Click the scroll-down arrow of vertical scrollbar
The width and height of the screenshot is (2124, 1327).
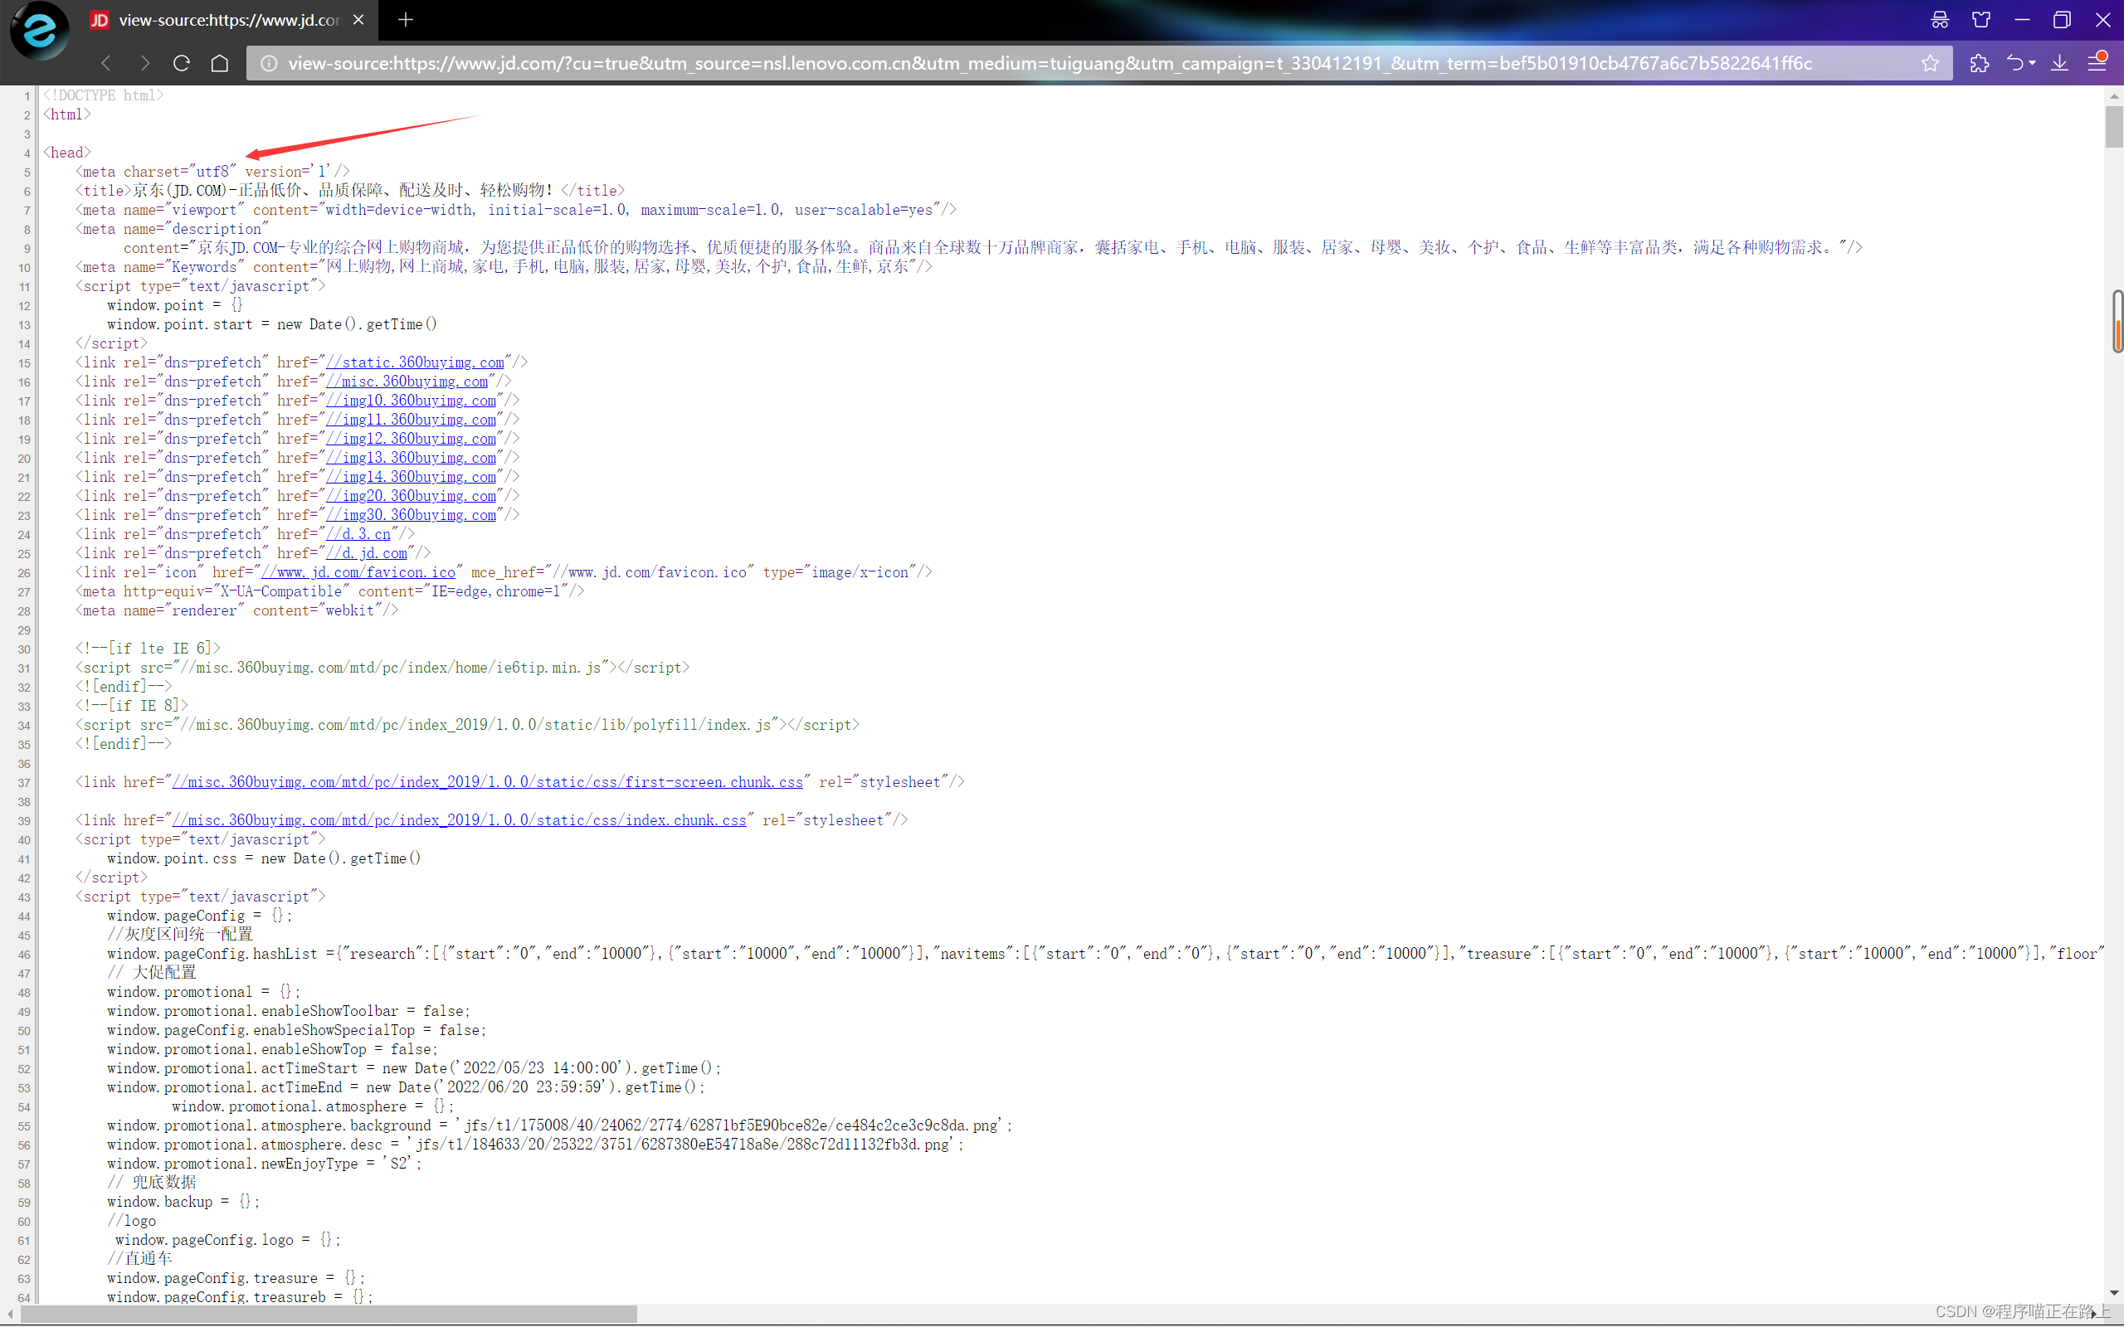(2113, 1293)
